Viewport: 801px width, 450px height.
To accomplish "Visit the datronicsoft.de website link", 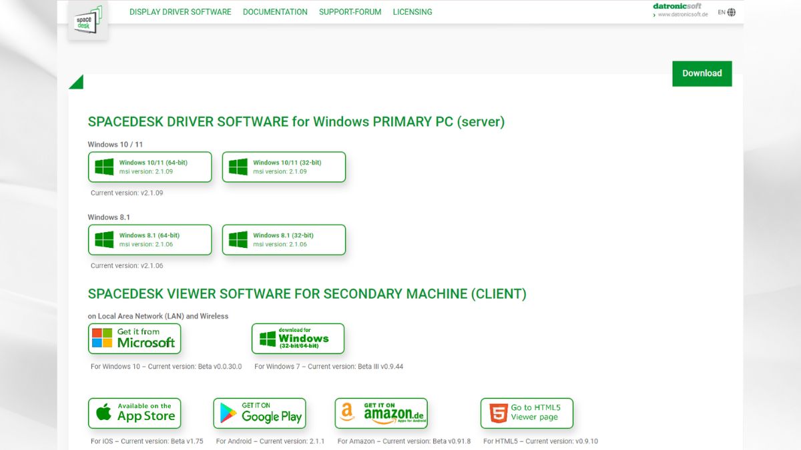I will coord(682,14).
